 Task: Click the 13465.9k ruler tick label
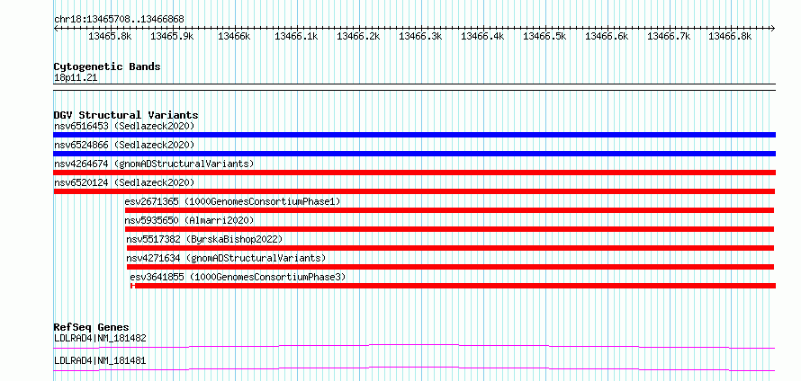172,36
